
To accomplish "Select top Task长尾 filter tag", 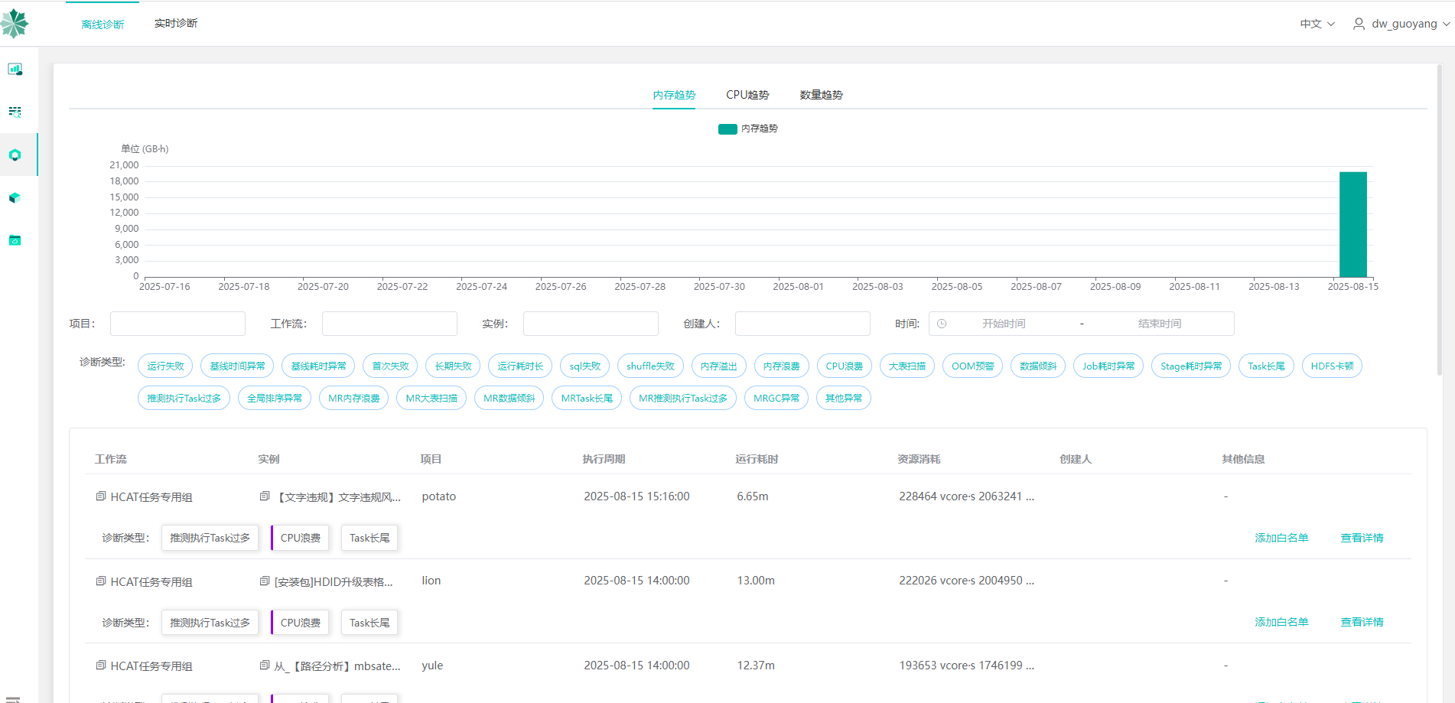I will (1266, 366).
